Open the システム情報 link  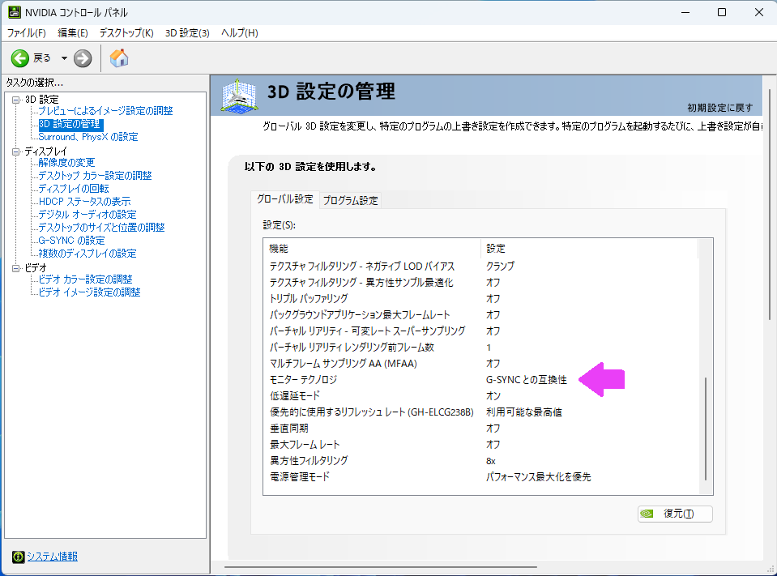tap(52, 557)
